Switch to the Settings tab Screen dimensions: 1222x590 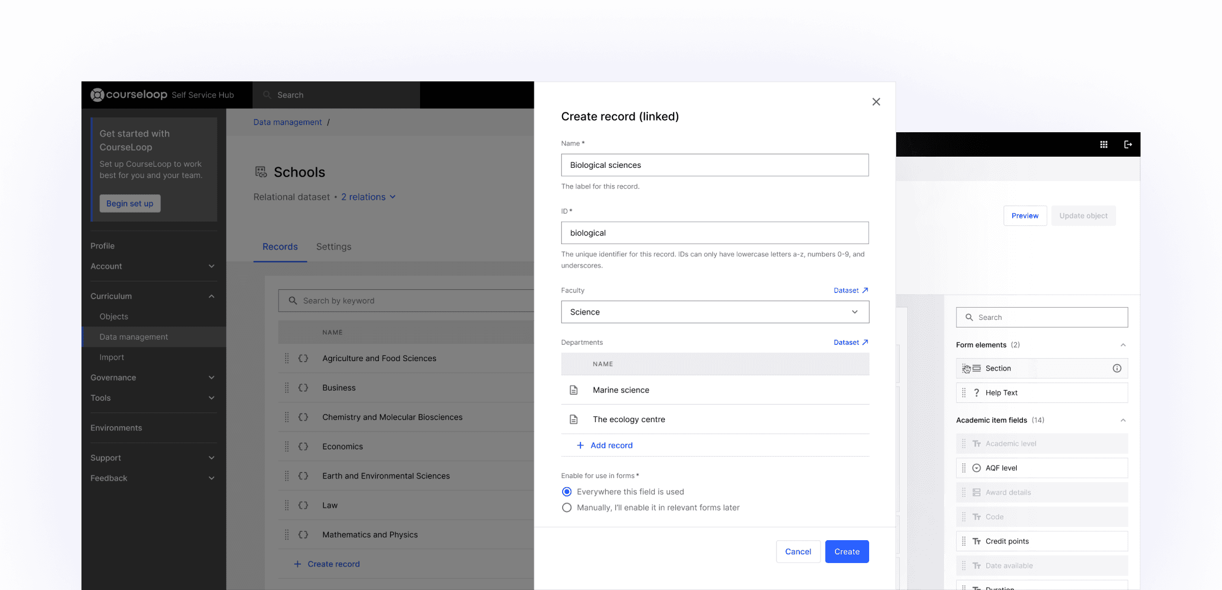[334, 247]
